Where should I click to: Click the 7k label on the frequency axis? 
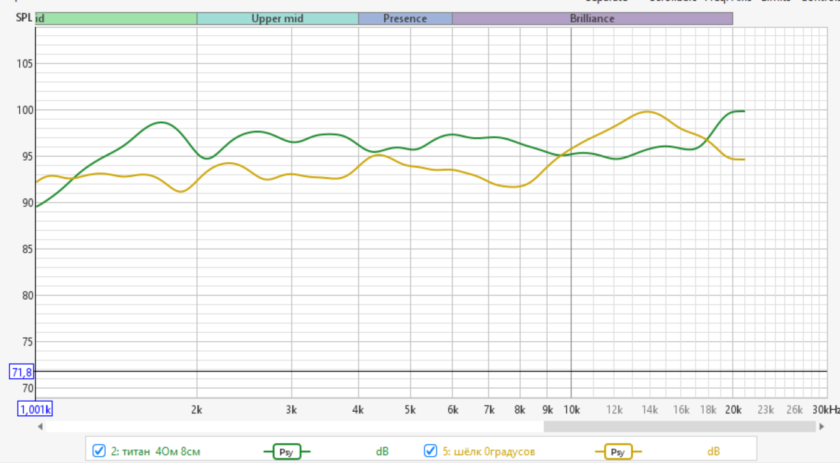(x=489, y=409)
